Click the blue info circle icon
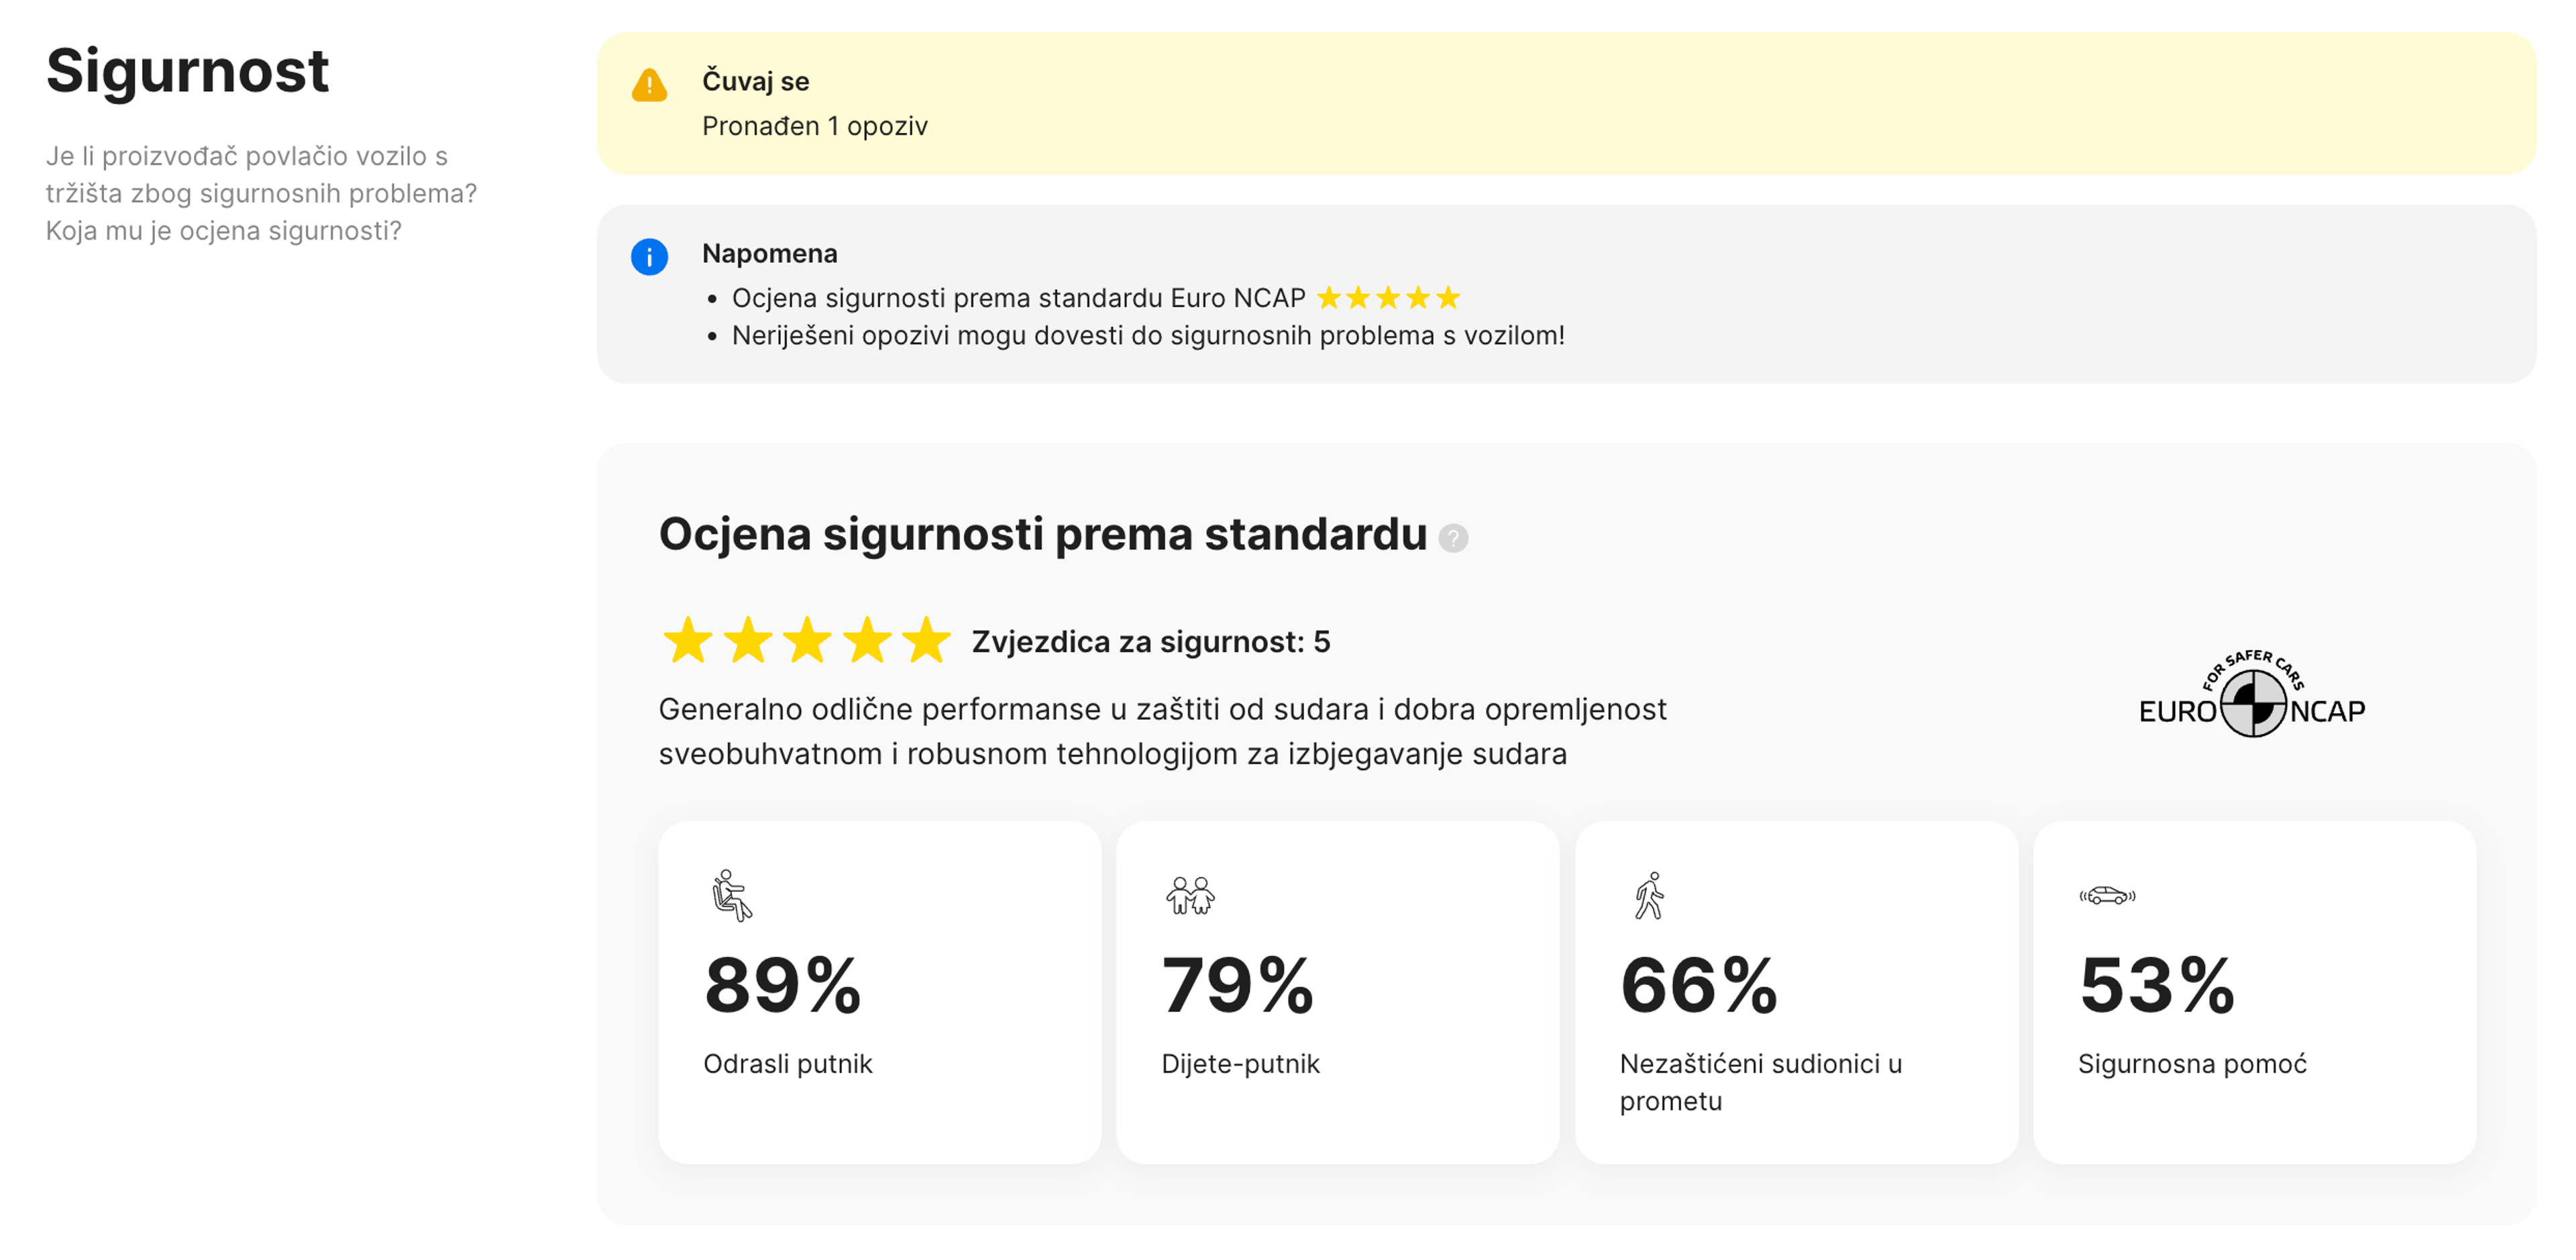Screen dimensions: 2576x1260 pos(649,257)
